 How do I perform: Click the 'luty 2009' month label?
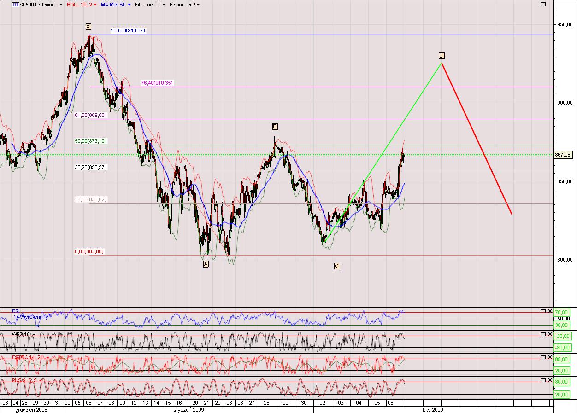tap(433, 409)
